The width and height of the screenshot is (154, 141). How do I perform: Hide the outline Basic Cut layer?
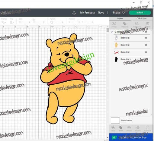coord(146,38)
